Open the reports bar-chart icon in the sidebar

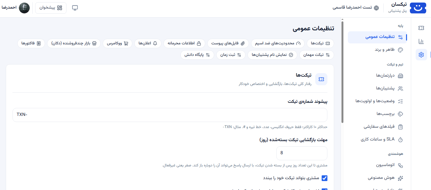[x=421, y=42]
